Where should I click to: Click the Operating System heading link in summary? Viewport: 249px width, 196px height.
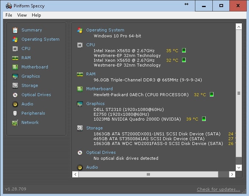point(105,30)
